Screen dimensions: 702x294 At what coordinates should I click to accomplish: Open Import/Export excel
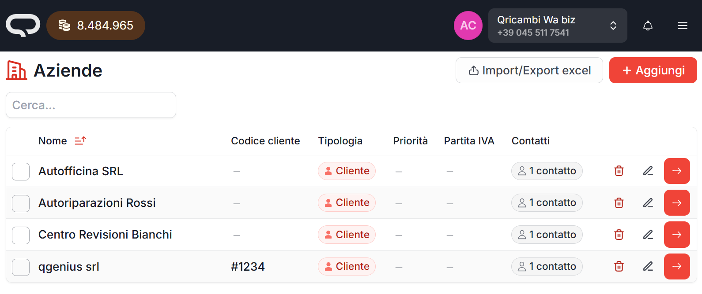[529, 70]
